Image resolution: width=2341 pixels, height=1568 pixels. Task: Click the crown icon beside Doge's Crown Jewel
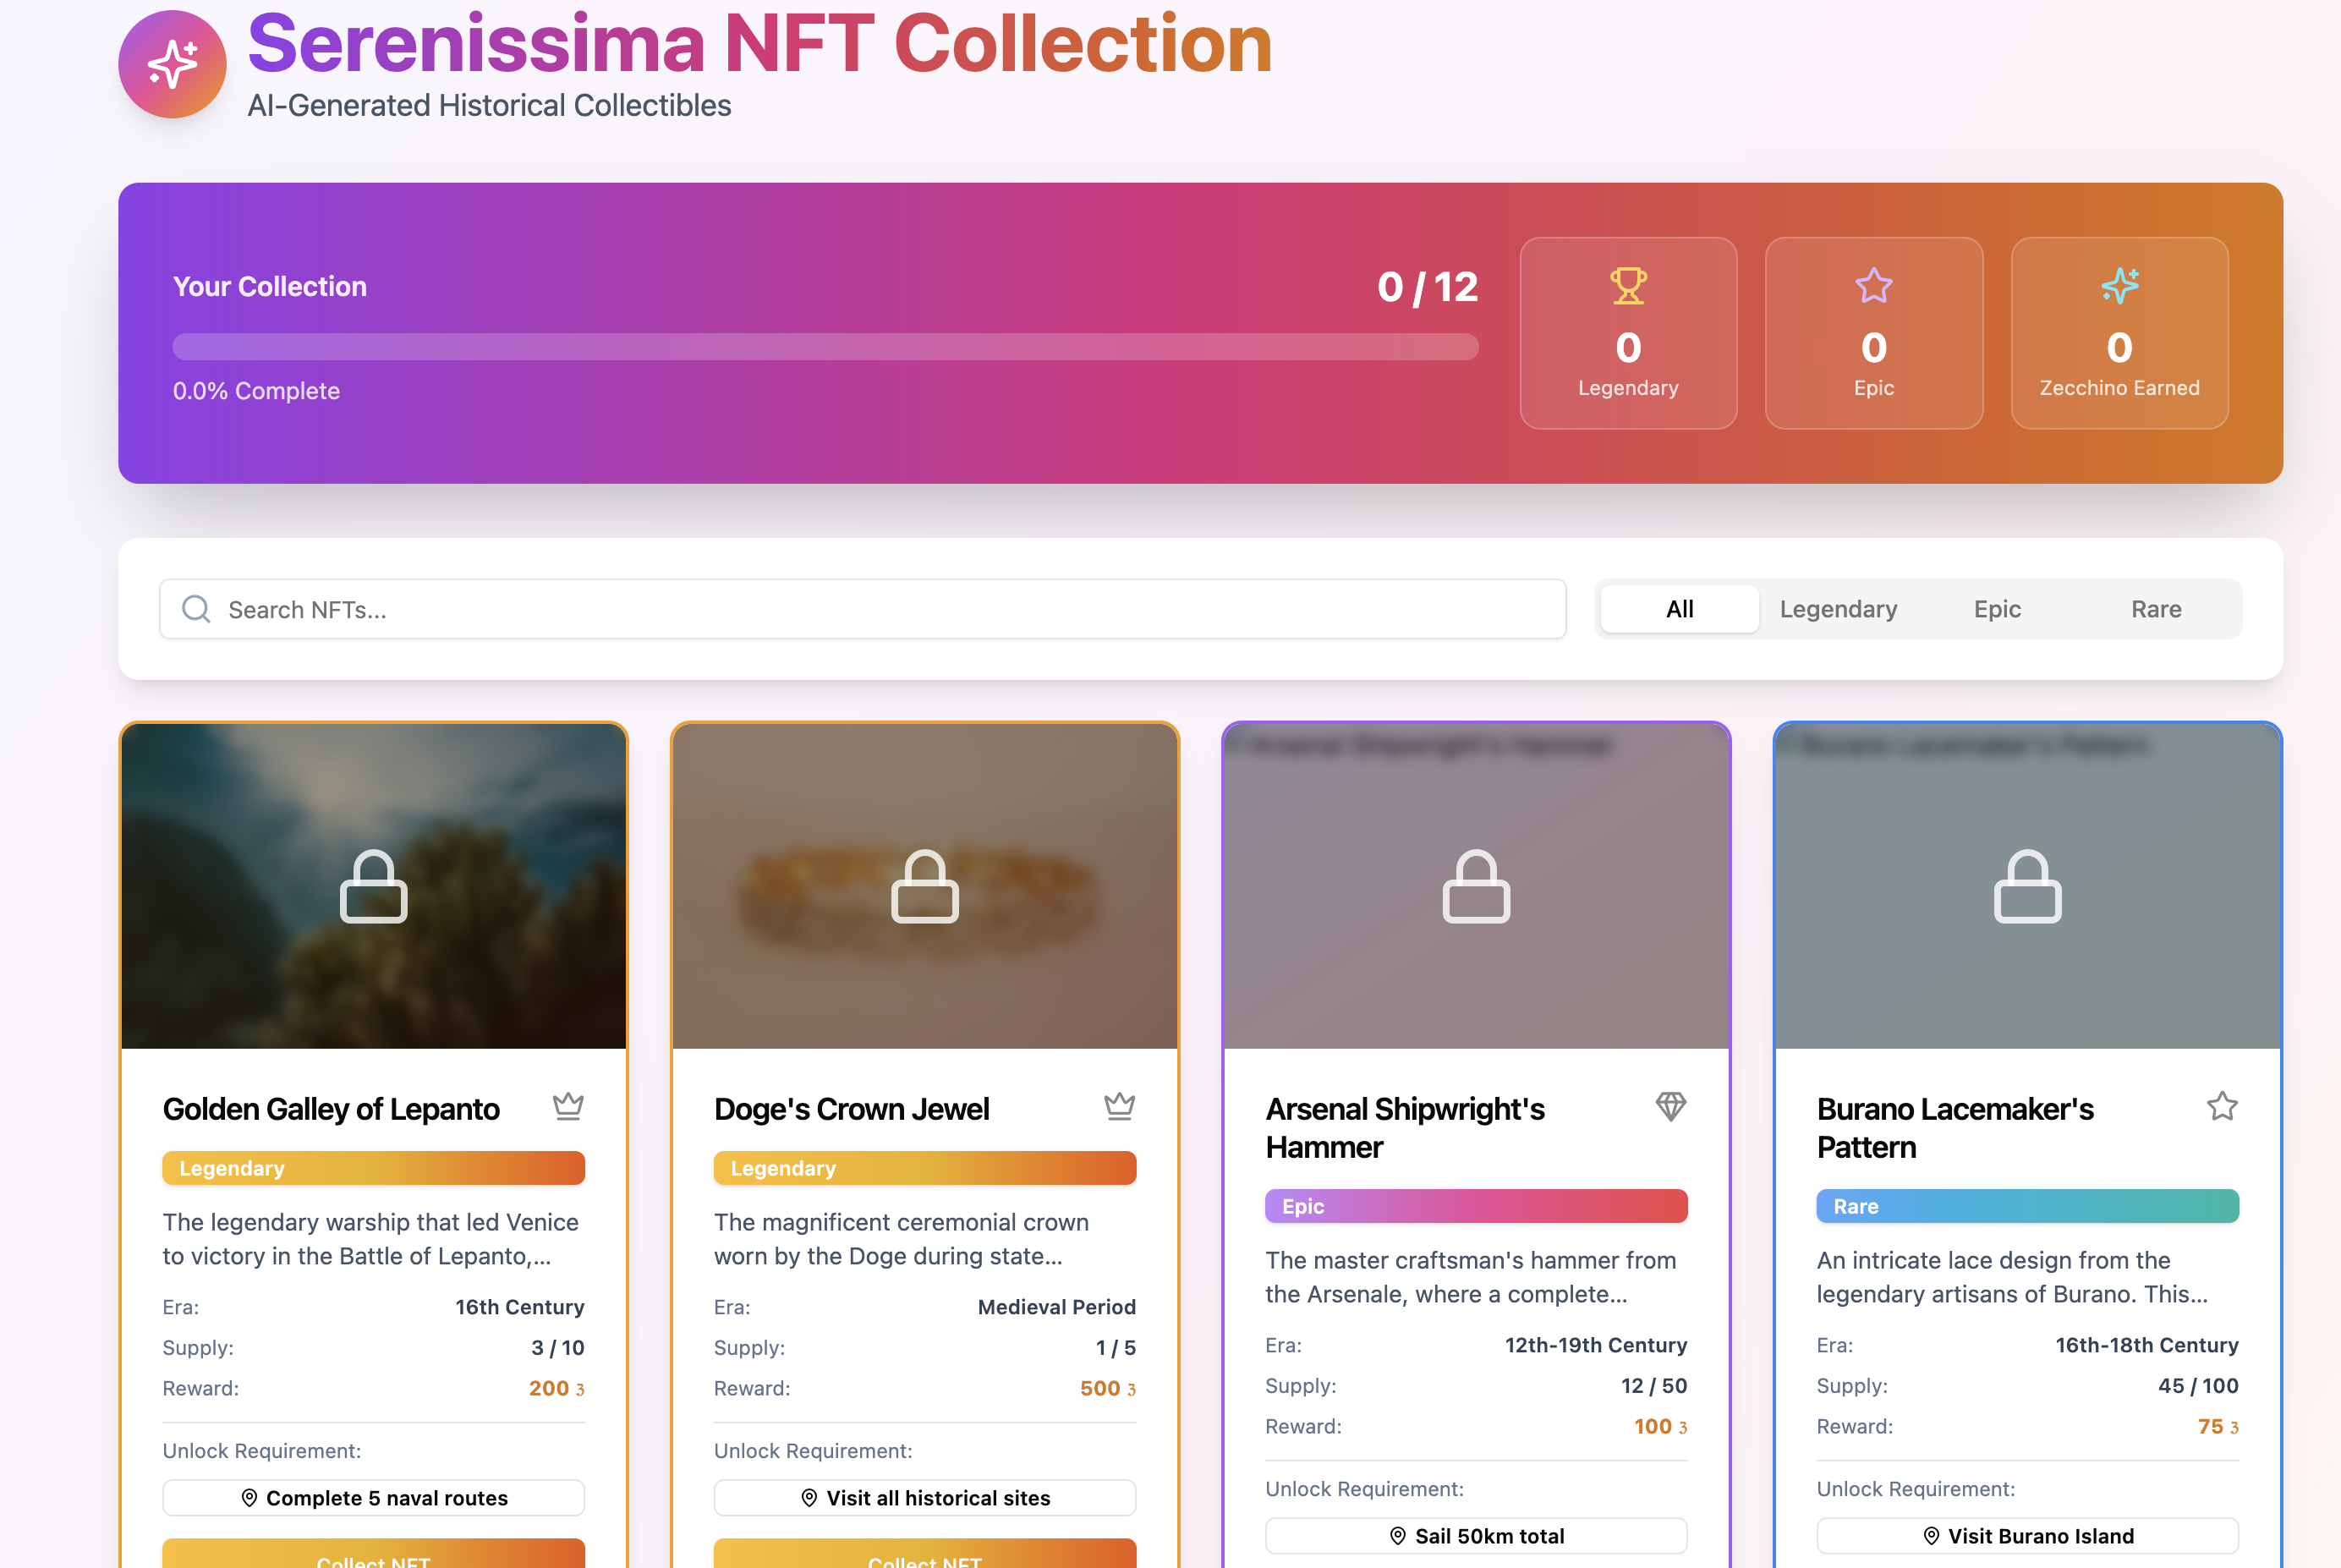[1119, 1106]
